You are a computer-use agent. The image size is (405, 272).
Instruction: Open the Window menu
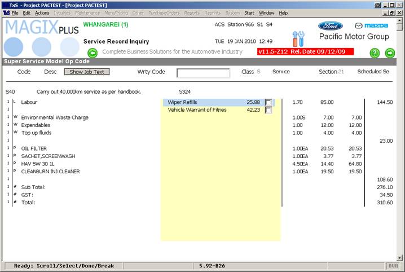pos(266,12)
